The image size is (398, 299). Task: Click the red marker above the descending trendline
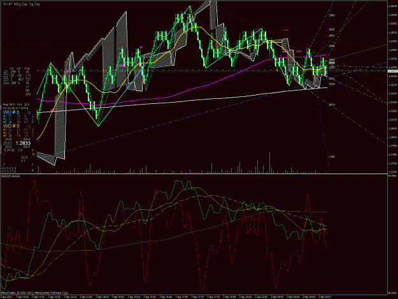(285, 30)
